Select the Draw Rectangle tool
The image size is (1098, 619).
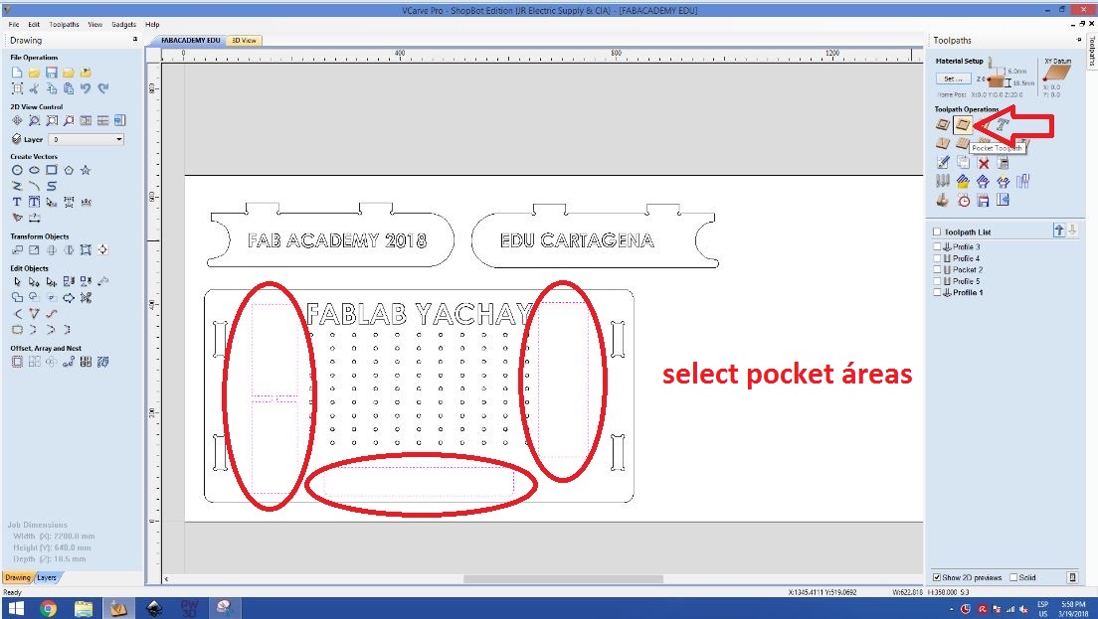51,170
